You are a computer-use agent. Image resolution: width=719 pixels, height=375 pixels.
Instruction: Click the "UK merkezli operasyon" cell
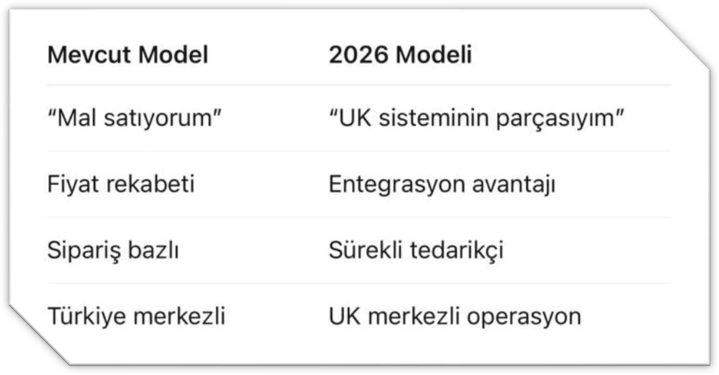tap(454, 317)
